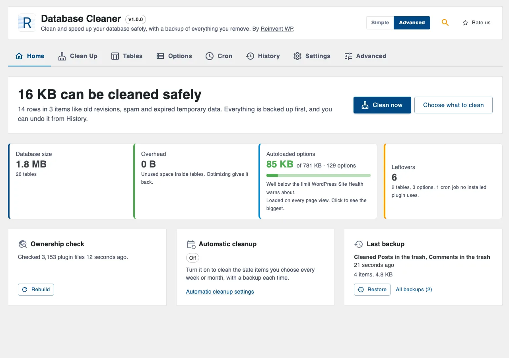Open Automatic cleanup settings link

(220, 292)
